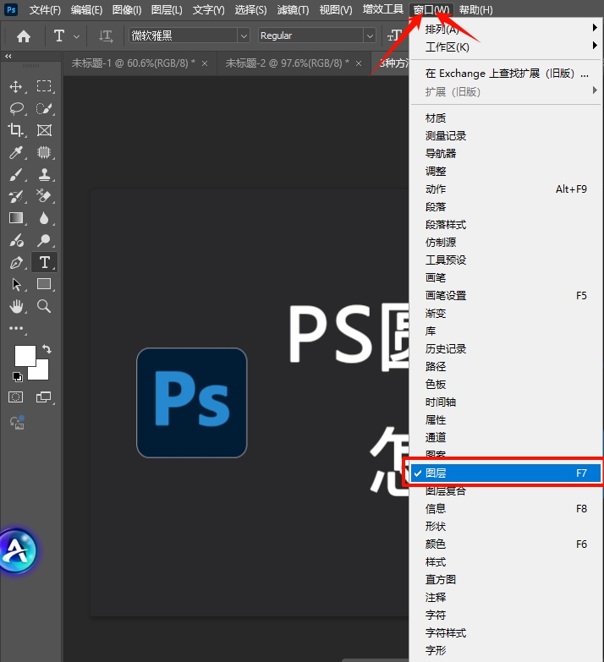604x662 pixels.
Task: Select the Eyedropper tool
Action: [16, 152]
